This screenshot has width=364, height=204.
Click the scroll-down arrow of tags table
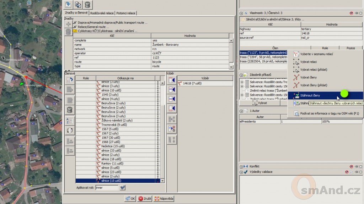pyautogui.click(x=231, y=67)
